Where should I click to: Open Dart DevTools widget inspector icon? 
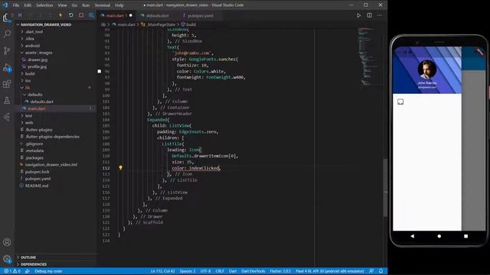(91, 15)
